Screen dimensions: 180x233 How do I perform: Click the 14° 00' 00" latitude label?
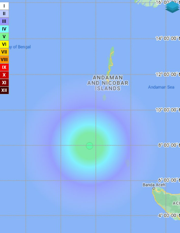pyautogui.click(x=168, y=38)
